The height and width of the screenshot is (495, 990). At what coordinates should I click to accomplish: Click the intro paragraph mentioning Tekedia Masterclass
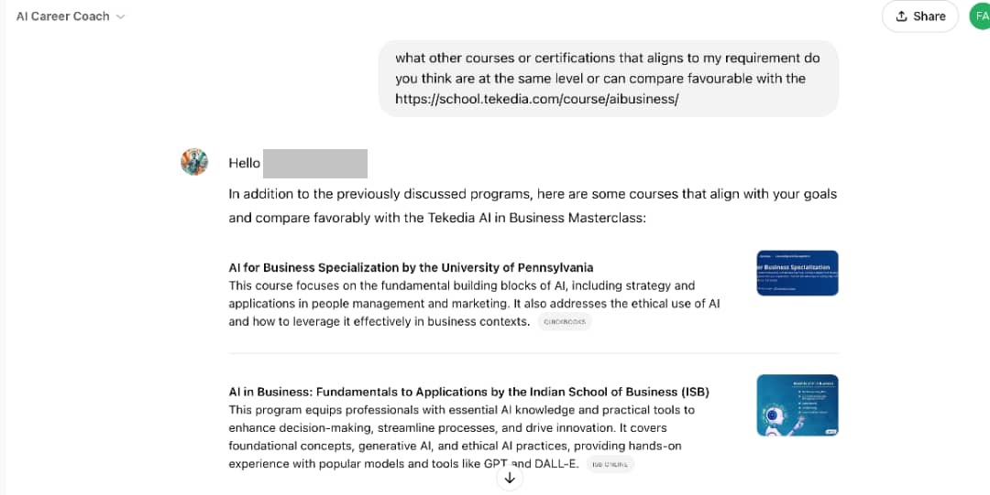click(x=533, y=206)
